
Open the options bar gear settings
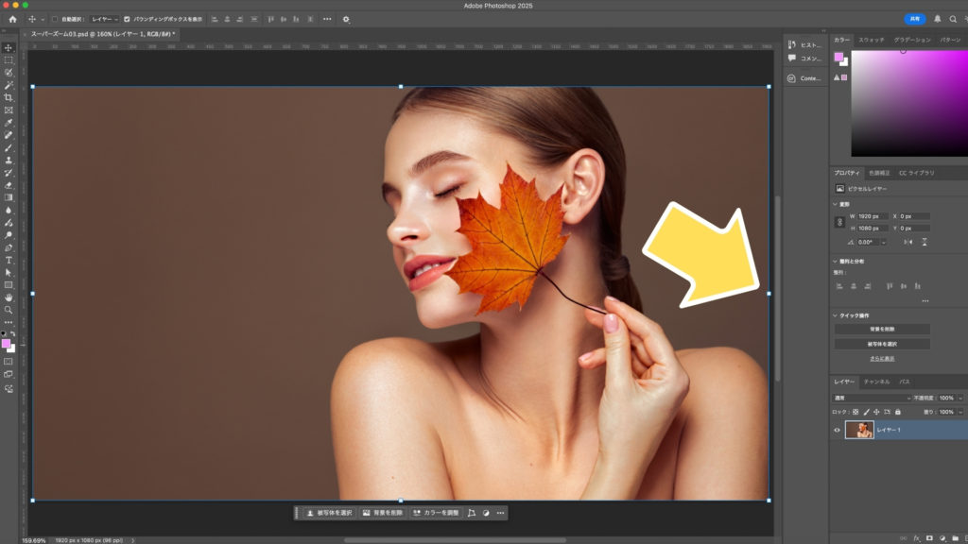coord(346,19)
